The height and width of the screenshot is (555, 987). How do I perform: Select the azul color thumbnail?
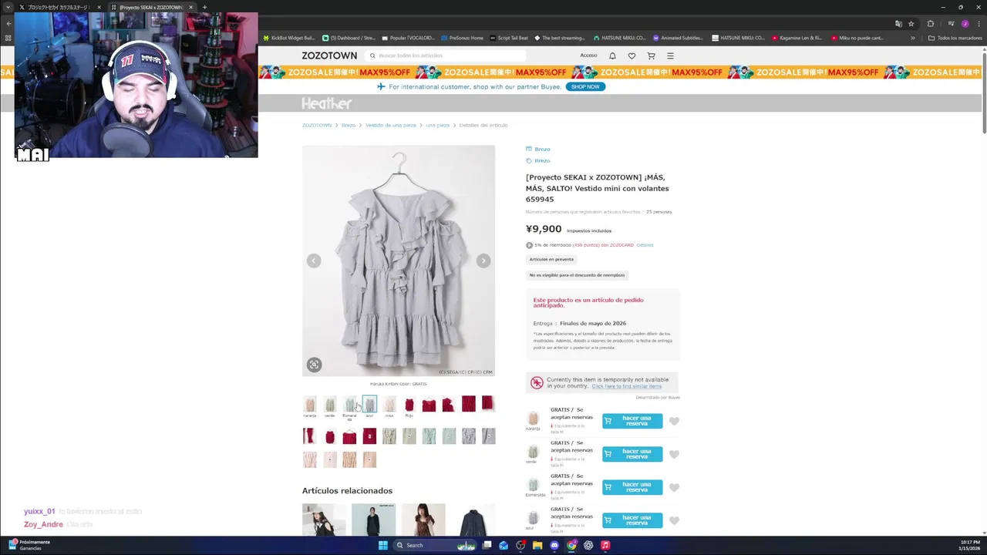369,404
